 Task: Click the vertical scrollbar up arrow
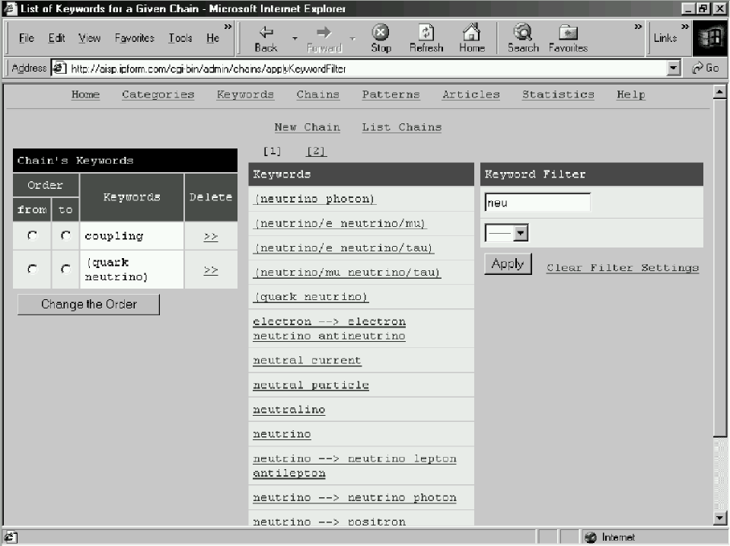pyautogui.click(x=720, y=92)
